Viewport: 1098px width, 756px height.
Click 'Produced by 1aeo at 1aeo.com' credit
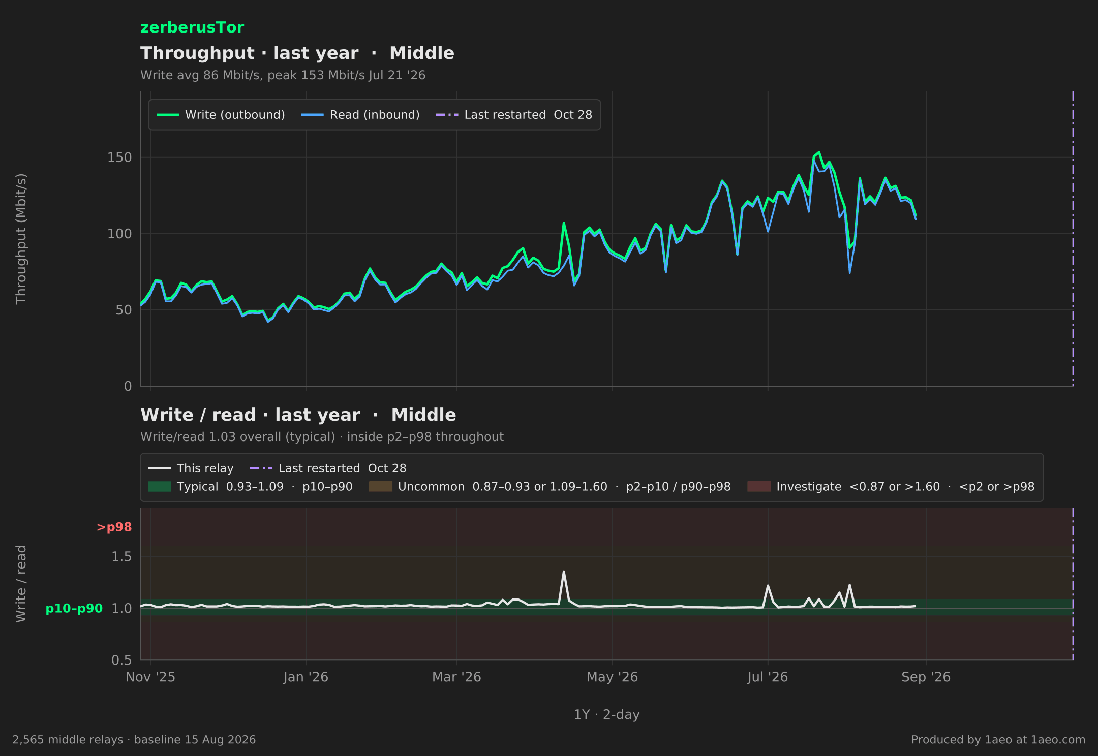coord(998,740)
